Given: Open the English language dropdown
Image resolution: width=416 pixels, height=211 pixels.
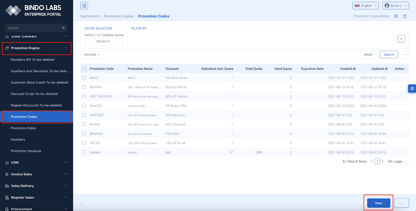Looking at the screenshot, I should pyautogui.click(x=366, y=5).
